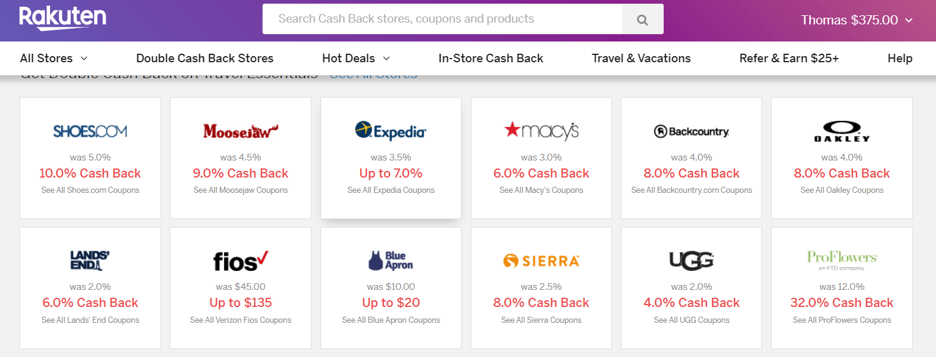
Task: Click the Macy's star logo
Action: 541,131
